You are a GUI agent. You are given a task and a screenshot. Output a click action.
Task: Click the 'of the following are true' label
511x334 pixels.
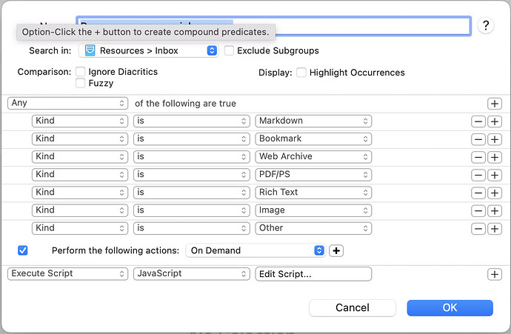[185, 104]
